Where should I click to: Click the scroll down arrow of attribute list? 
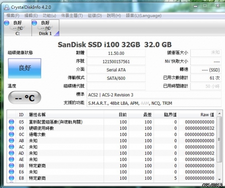click(219, 180)
